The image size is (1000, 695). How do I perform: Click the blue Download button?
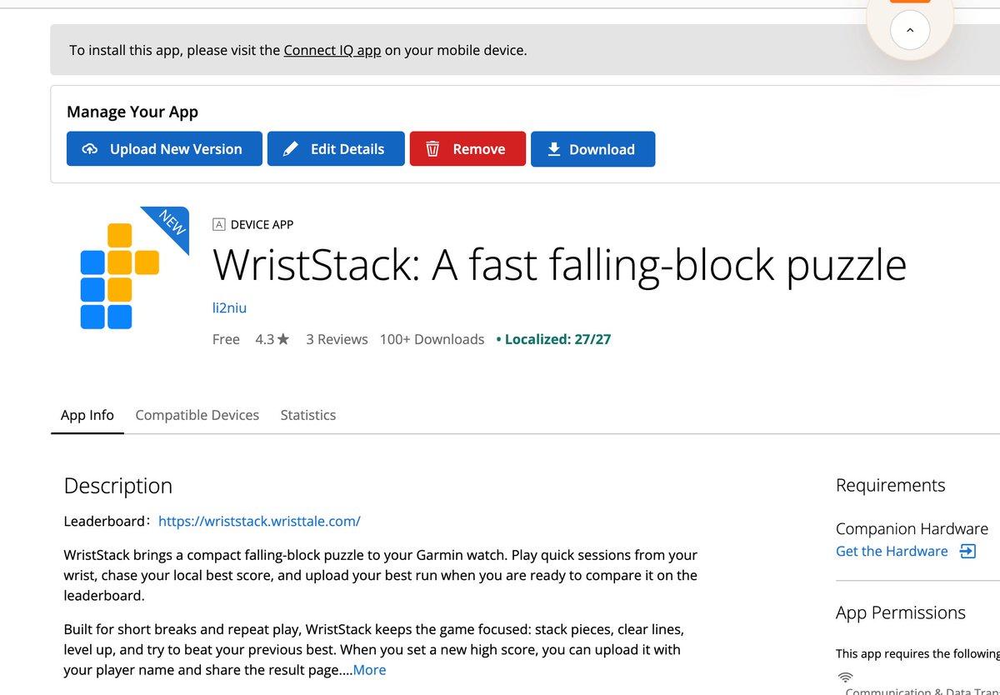[592, 149]
